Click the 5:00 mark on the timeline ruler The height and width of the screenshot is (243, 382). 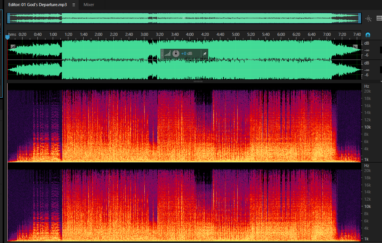(x=236, y=35)
